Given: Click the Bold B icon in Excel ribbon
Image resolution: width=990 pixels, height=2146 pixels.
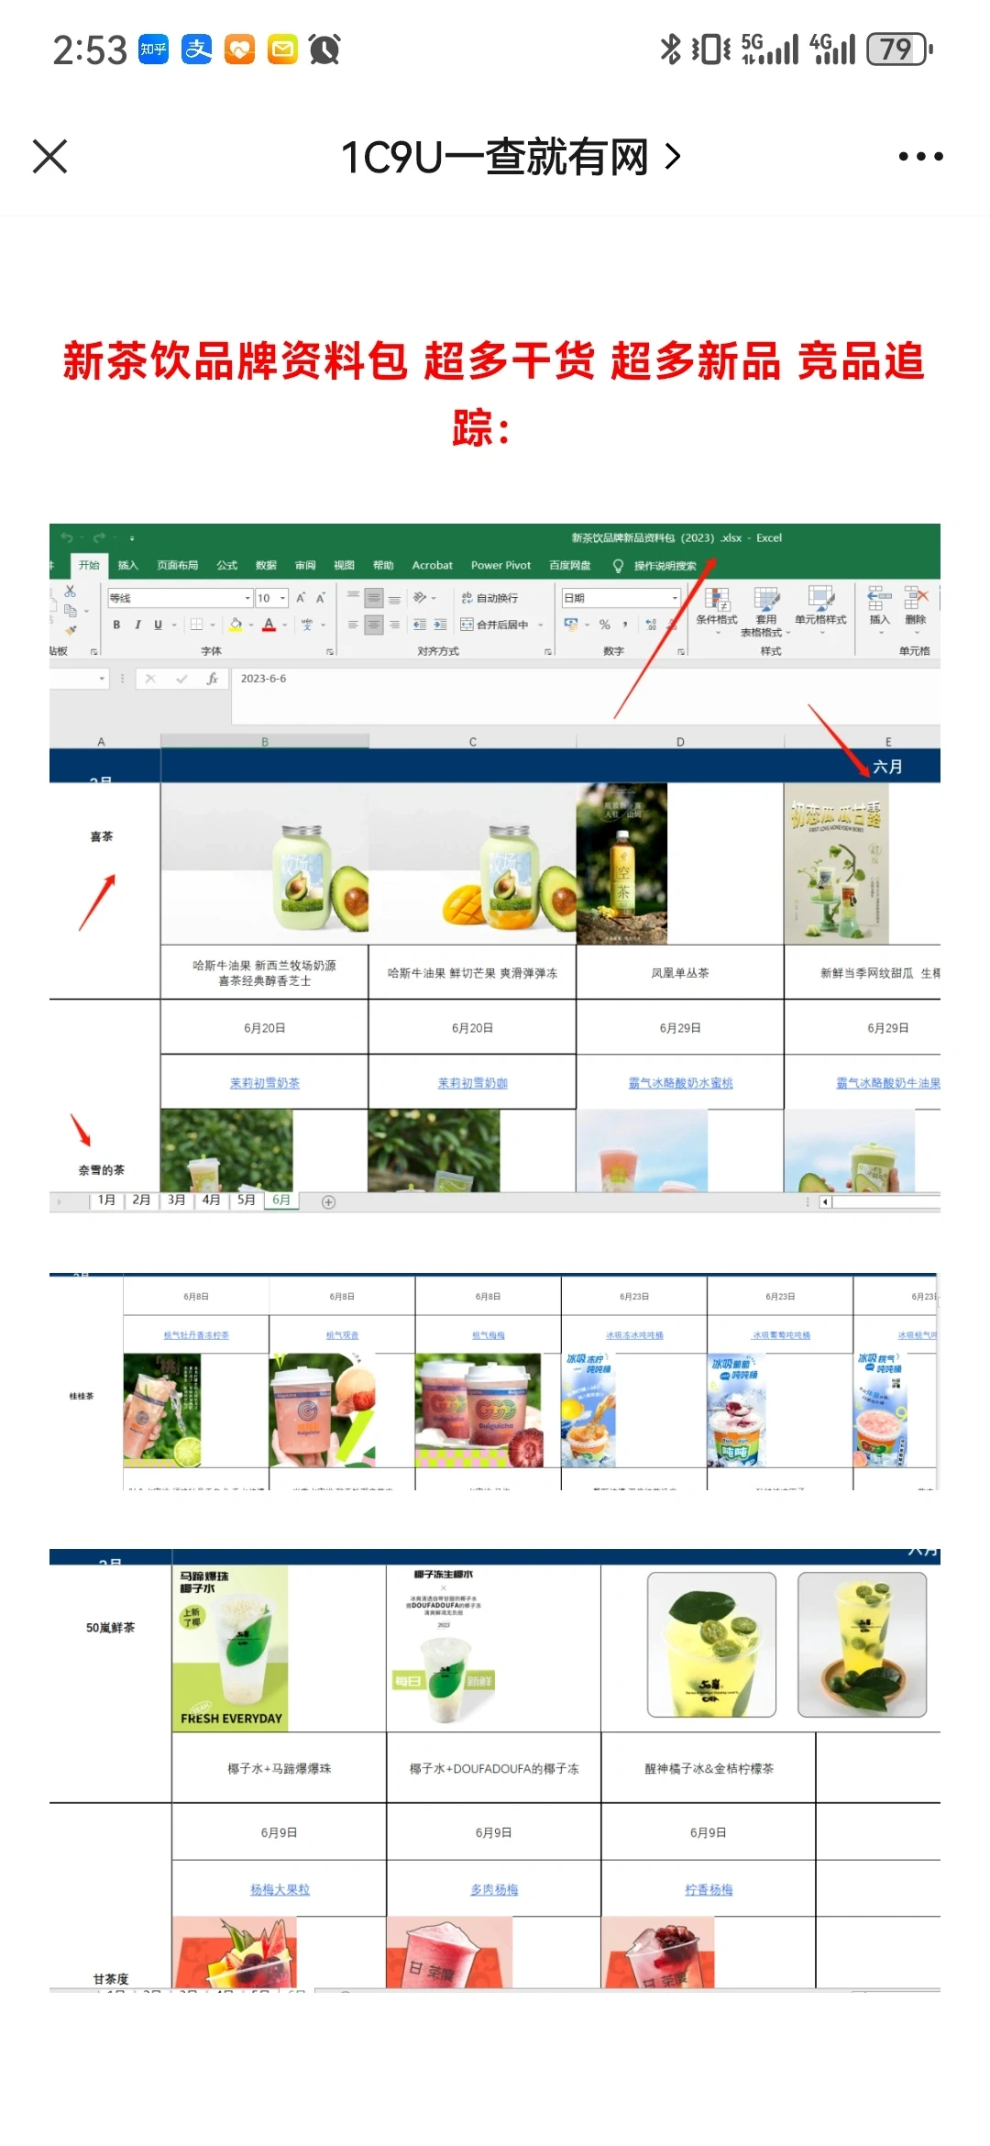Looking at the screenshot, I should pyautogui.click(x=116, y=625).
